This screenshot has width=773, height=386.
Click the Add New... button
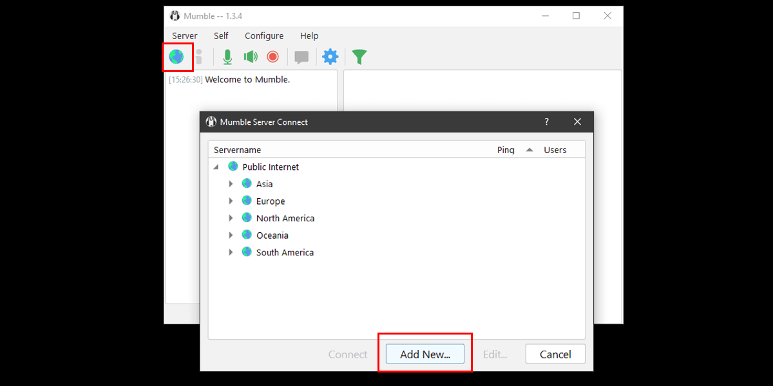coord(425,354)
